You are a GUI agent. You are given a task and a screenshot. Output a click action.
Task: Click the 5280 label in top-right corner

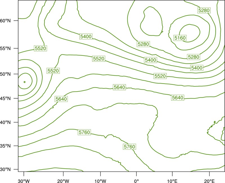pos(204,10)
